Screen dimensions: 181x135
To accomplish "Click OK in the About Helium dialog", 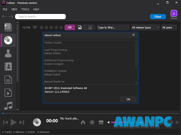I will pos(128,99).
